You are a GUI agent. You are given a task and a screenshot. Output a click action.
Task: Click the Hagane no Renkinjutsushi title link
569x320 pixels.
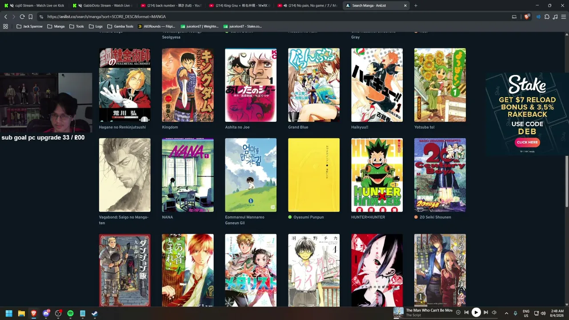point(123,127)
